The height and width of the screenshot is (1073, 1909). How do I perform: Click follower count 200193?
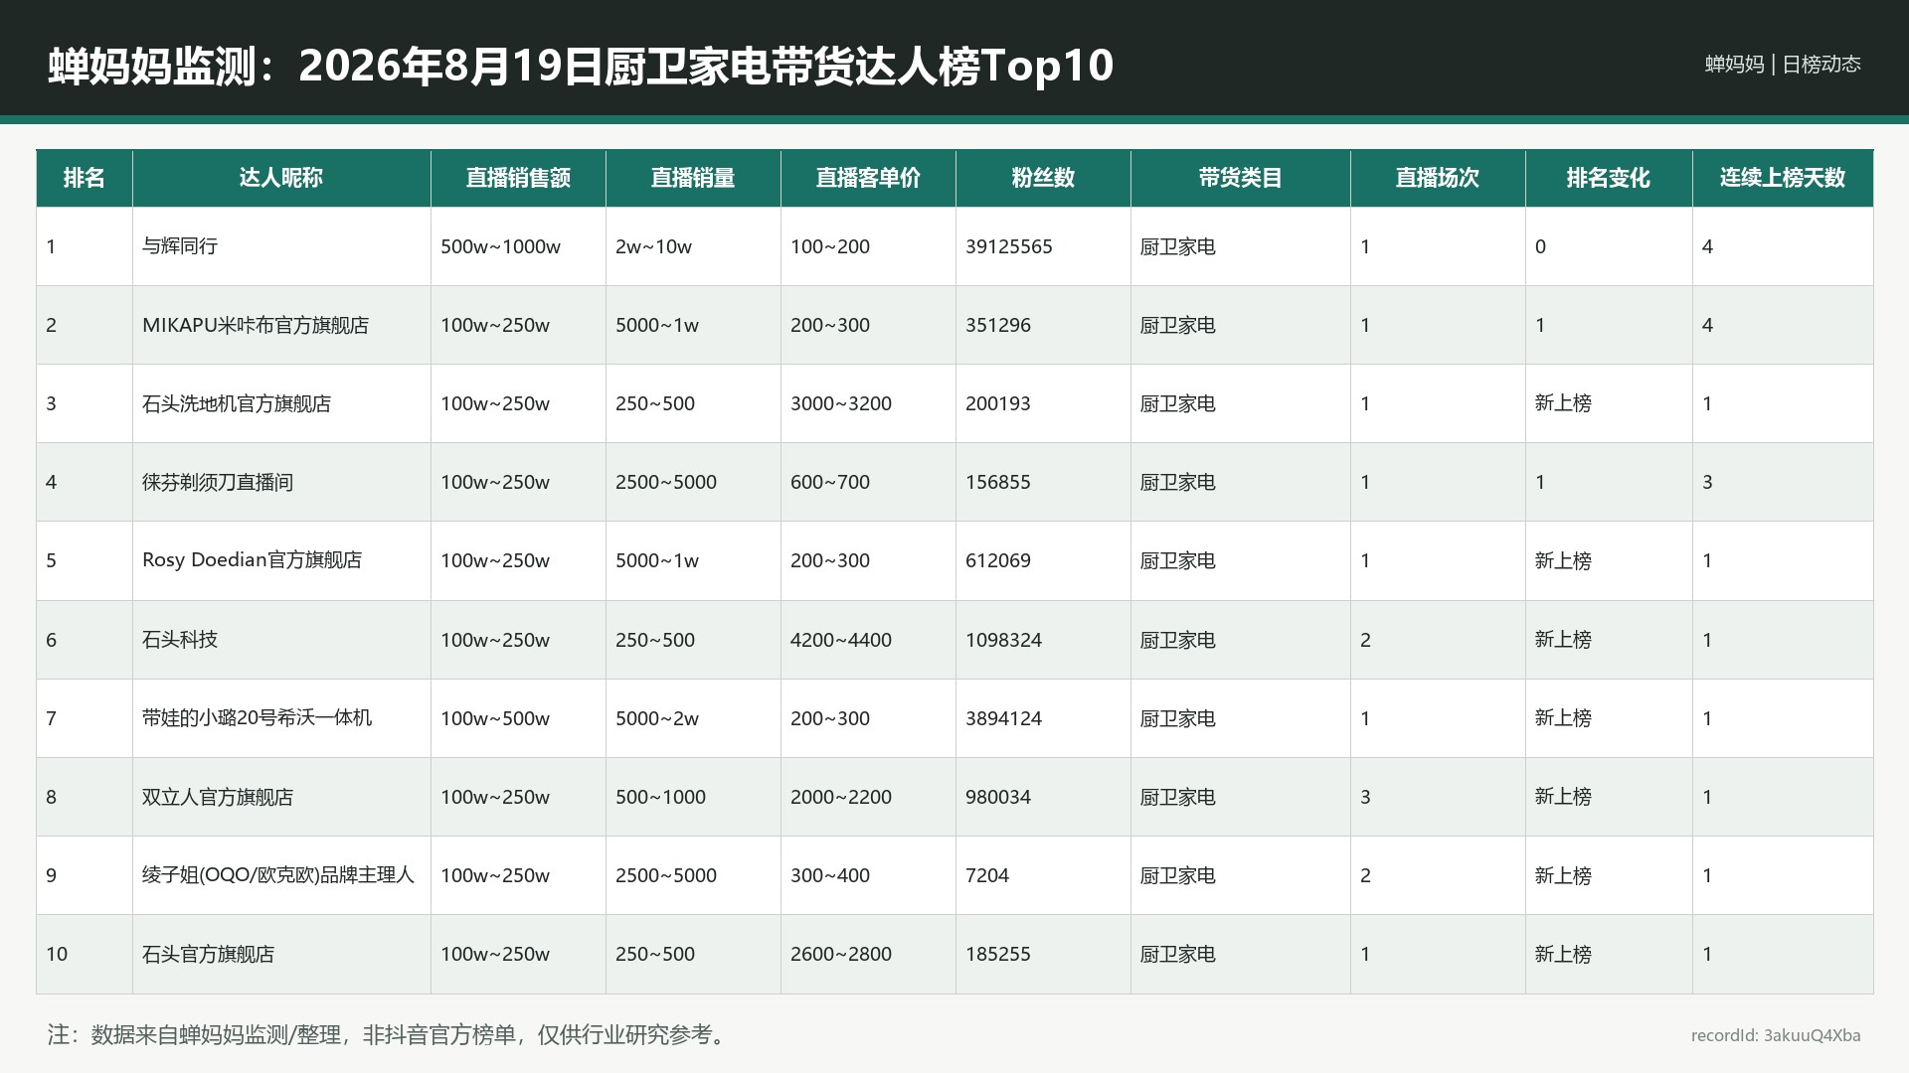point(998,403)
